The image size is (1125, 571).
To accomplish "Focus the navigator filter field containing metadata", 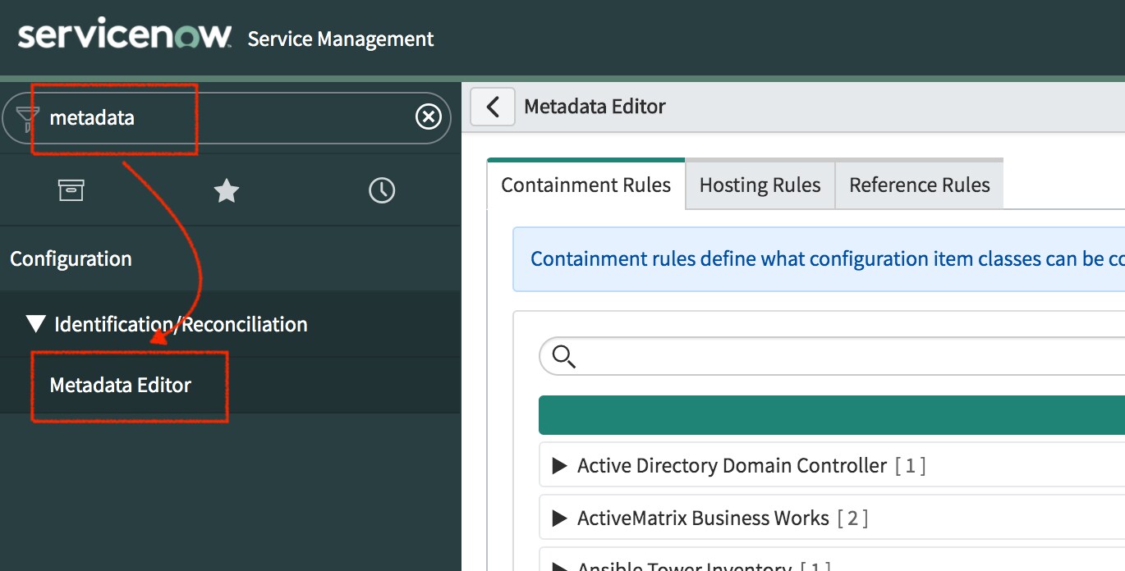I will (x=230, y=118).
